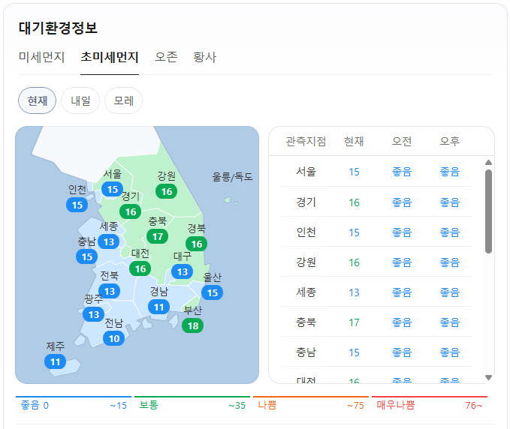The image size is (510, 429).
Task: Click the 제주 map badge 11
Action: pos(56,361)
